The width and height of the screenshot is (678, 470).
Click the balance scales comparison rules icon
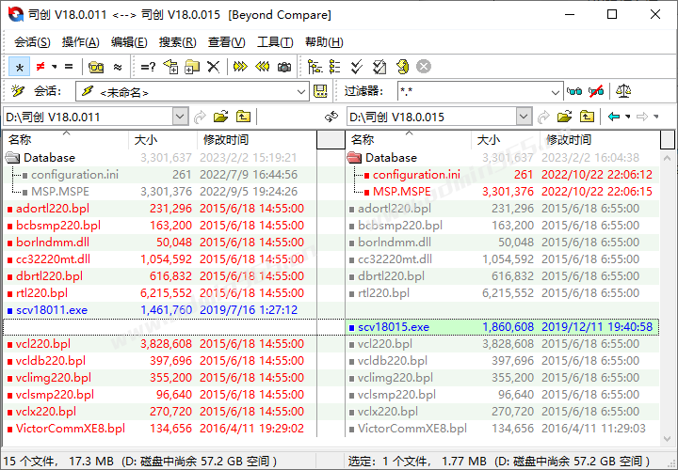[623, 91]
